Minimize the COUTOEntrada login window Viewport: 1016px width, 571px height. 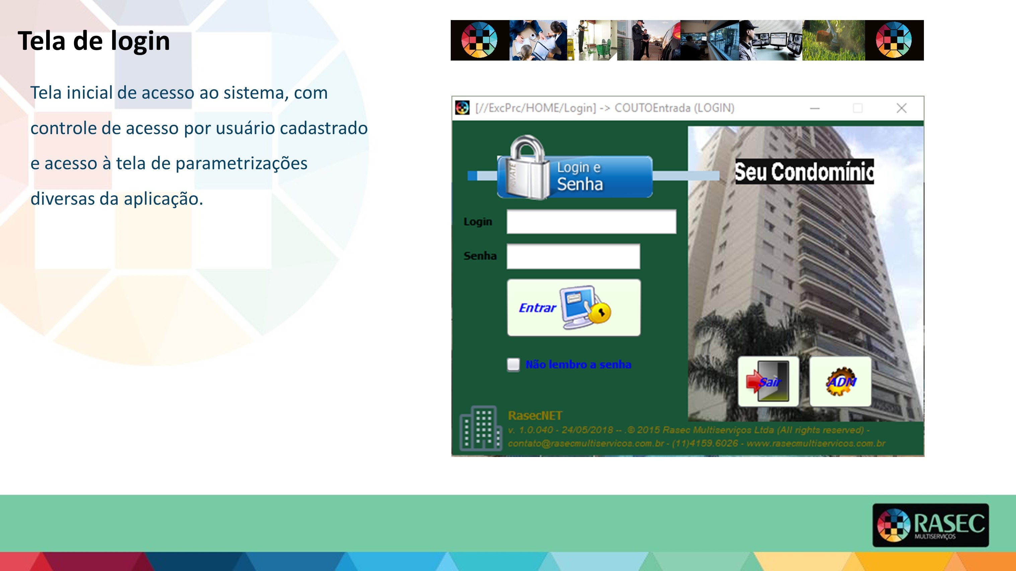tap(814, 108)
